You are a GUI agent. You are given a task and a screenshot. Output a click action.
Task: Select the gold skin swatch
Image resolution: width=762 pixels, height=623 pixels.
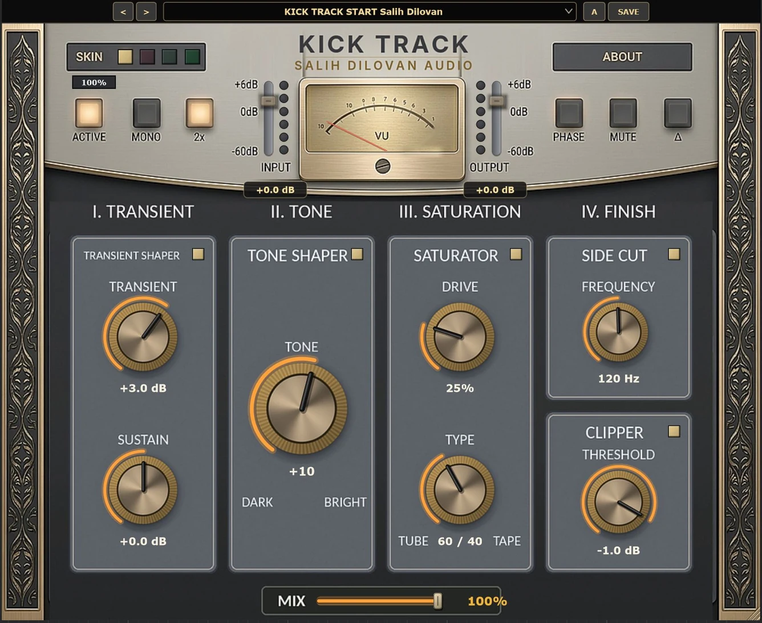[125, 56]
